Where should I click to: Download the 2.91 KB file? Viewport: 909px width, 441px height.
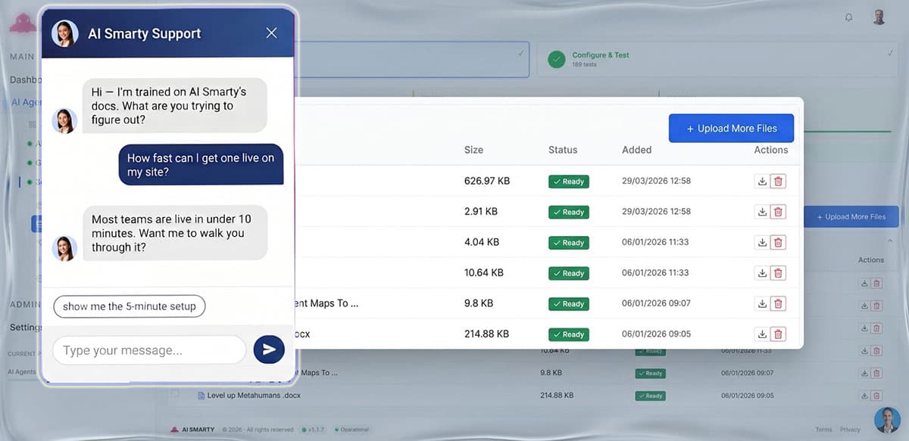point(762,212)
